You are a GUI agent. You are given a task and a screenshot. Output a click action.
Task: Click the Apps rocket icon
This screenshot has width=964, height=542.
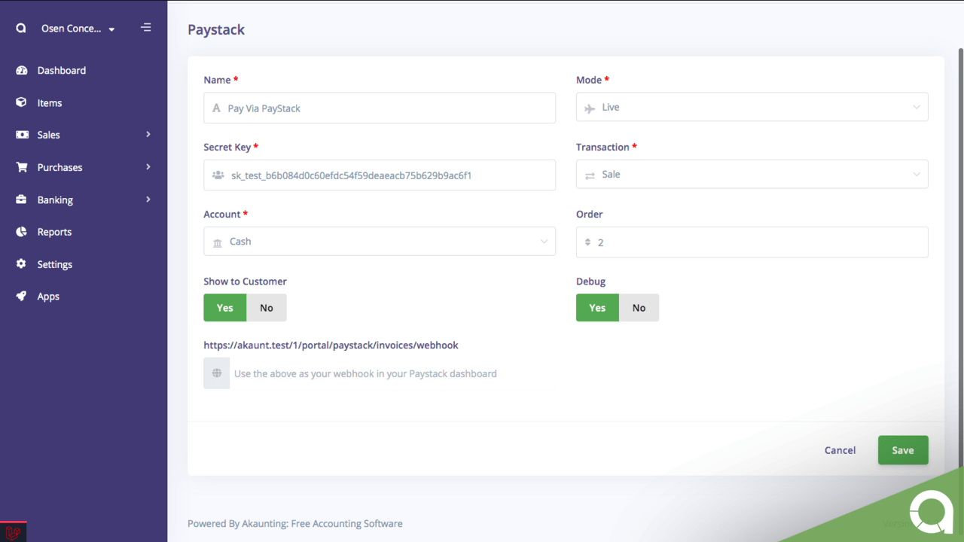pos(22,297)
